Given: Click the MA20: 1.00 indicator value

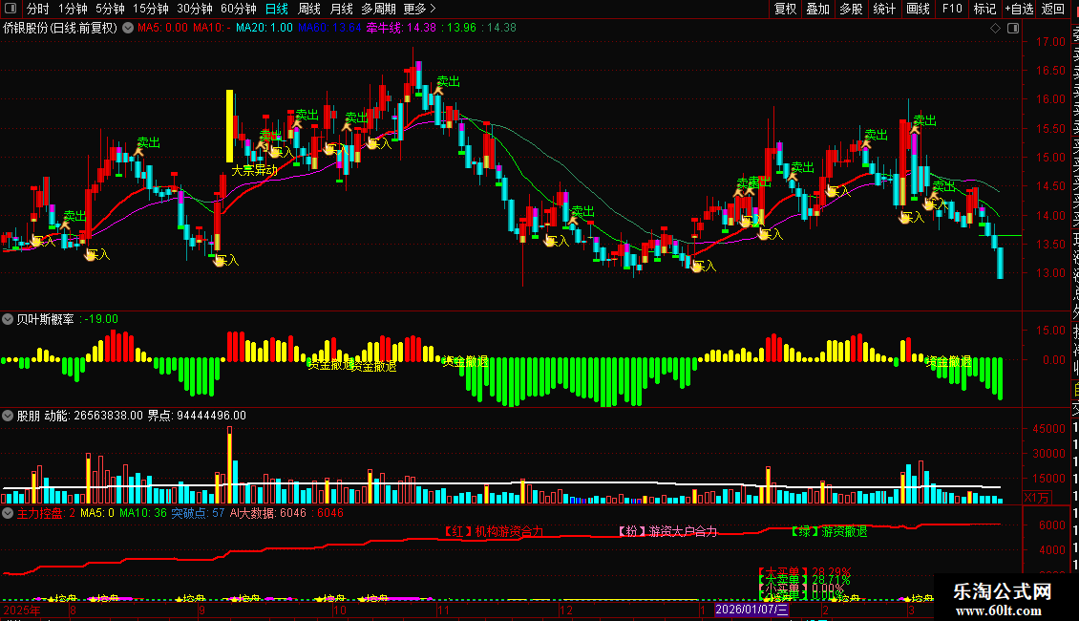Looking at the screenshot, I should tap(264, 28).
